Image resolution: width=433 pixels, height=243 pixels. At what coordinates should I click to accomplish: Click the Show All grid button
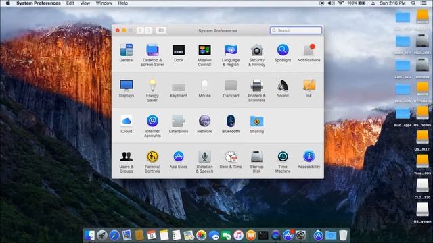(x=161, y=30)
